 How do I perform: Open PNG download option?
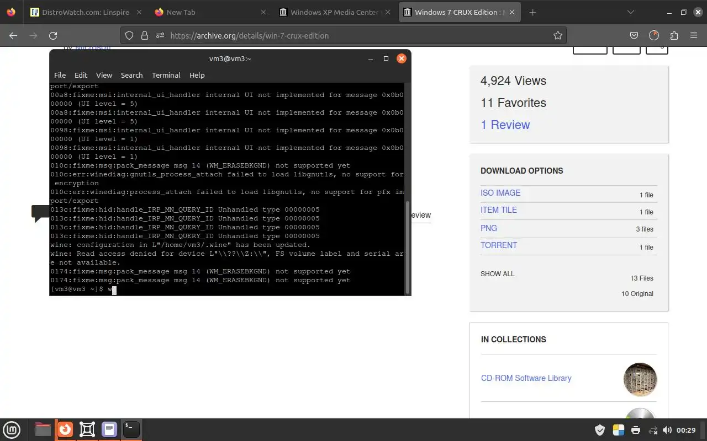click(489, 228)
